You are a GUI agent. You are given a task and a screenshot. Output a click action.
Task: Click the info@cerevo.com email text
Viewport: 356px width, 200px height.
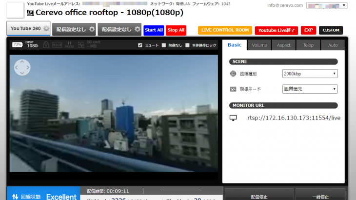pos(285,5)
